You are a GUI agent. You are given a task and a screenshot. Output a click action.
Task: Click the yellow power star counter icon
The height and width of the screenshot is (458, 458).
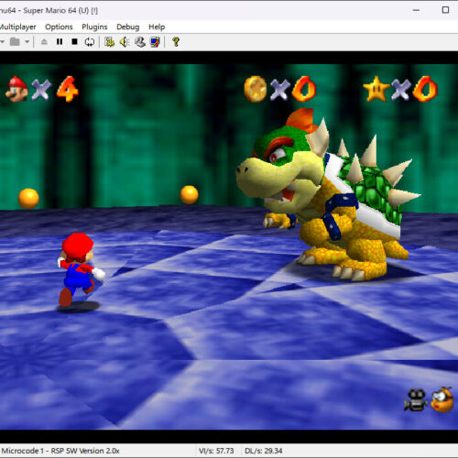[376, 89]
